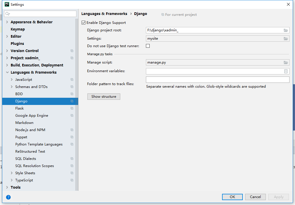This screenshot has height=205, width=295.
Task: Select Python Template Languages item
Action: click(x=39, y=144)
